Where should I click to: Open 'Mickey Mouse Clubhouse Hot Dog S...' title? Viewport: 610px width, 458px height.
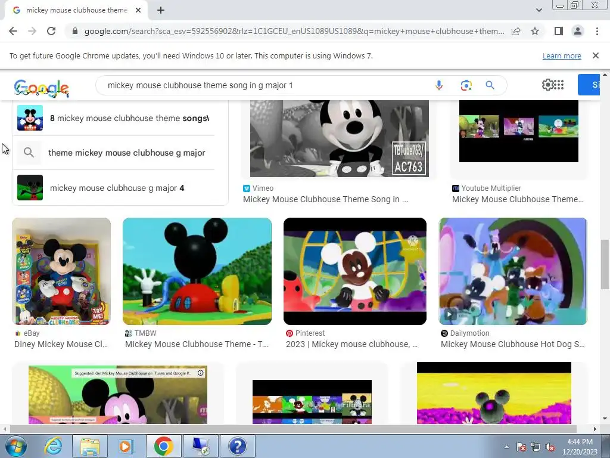pyautogui.click(x=513, y=344)
